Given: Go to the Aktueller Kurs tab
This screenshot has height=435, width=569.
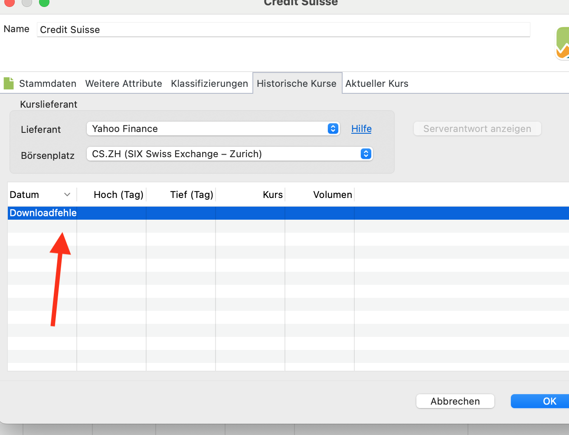Looking at the screenshot, I should [376, 83].
